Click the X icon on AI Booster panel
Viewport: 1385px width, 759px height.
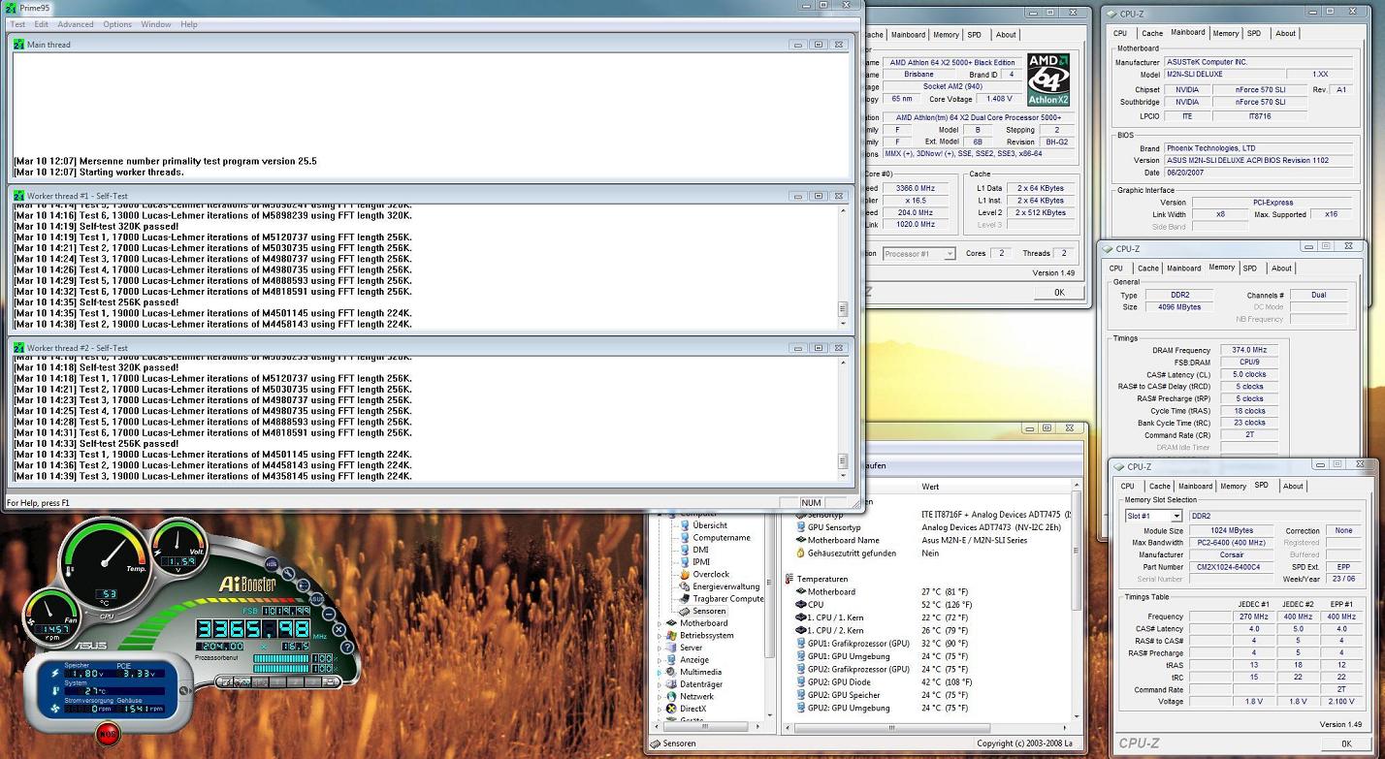click(339, 629)
